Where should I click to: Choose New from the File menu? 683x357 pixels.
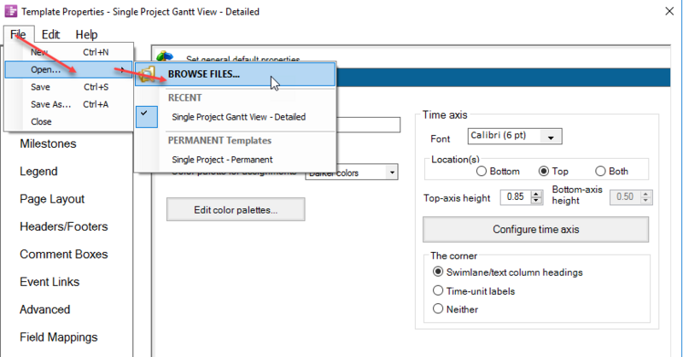coord(69,52)
